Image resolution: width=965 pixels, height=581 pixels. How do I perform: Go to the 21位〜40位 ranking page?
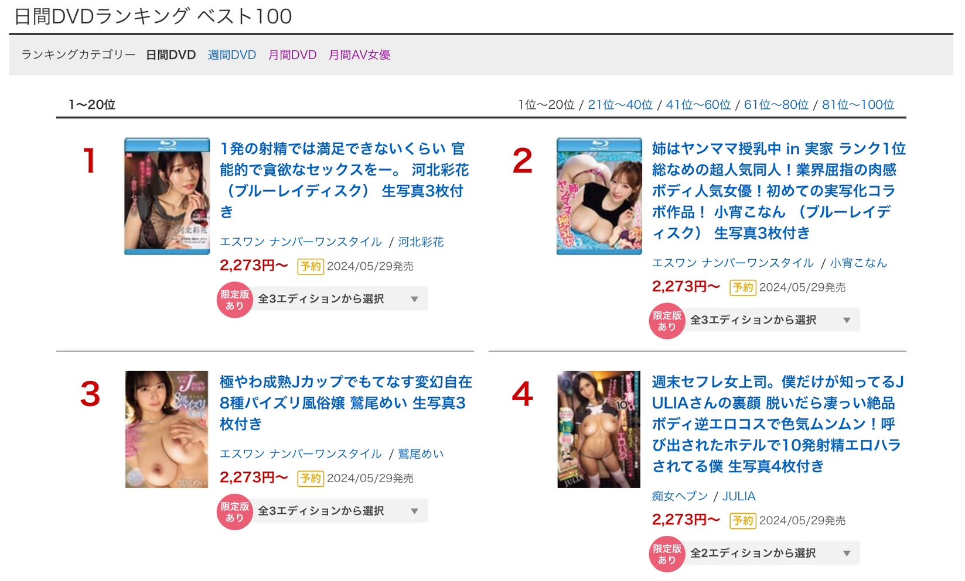tap(620, 105)
